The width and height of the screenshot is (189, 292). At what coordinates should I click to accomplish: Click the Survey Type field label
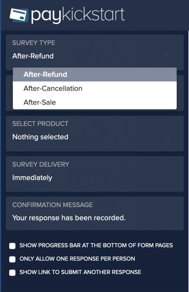[34, 43]
